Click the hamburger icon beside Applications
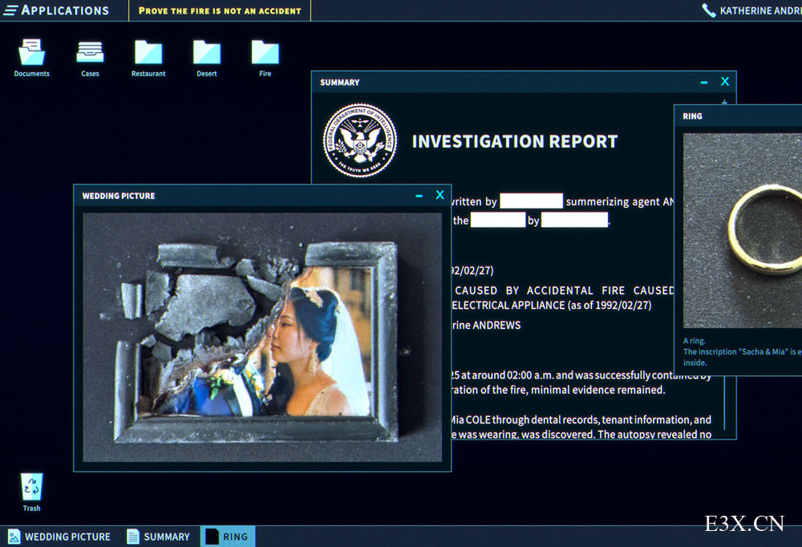Image resolution: width=802 pixels, height=547 pixels. coord(10,10)
